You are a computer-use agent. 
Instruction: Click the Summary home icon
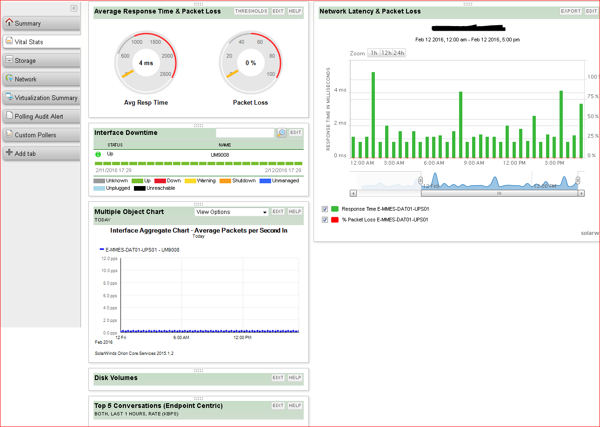(9, 22)
